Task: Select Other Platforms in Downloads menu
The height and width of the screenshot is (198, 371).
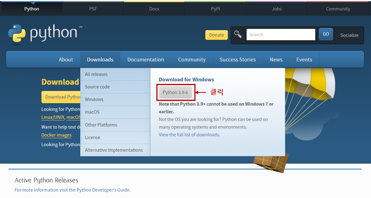Action: point(115,125)
